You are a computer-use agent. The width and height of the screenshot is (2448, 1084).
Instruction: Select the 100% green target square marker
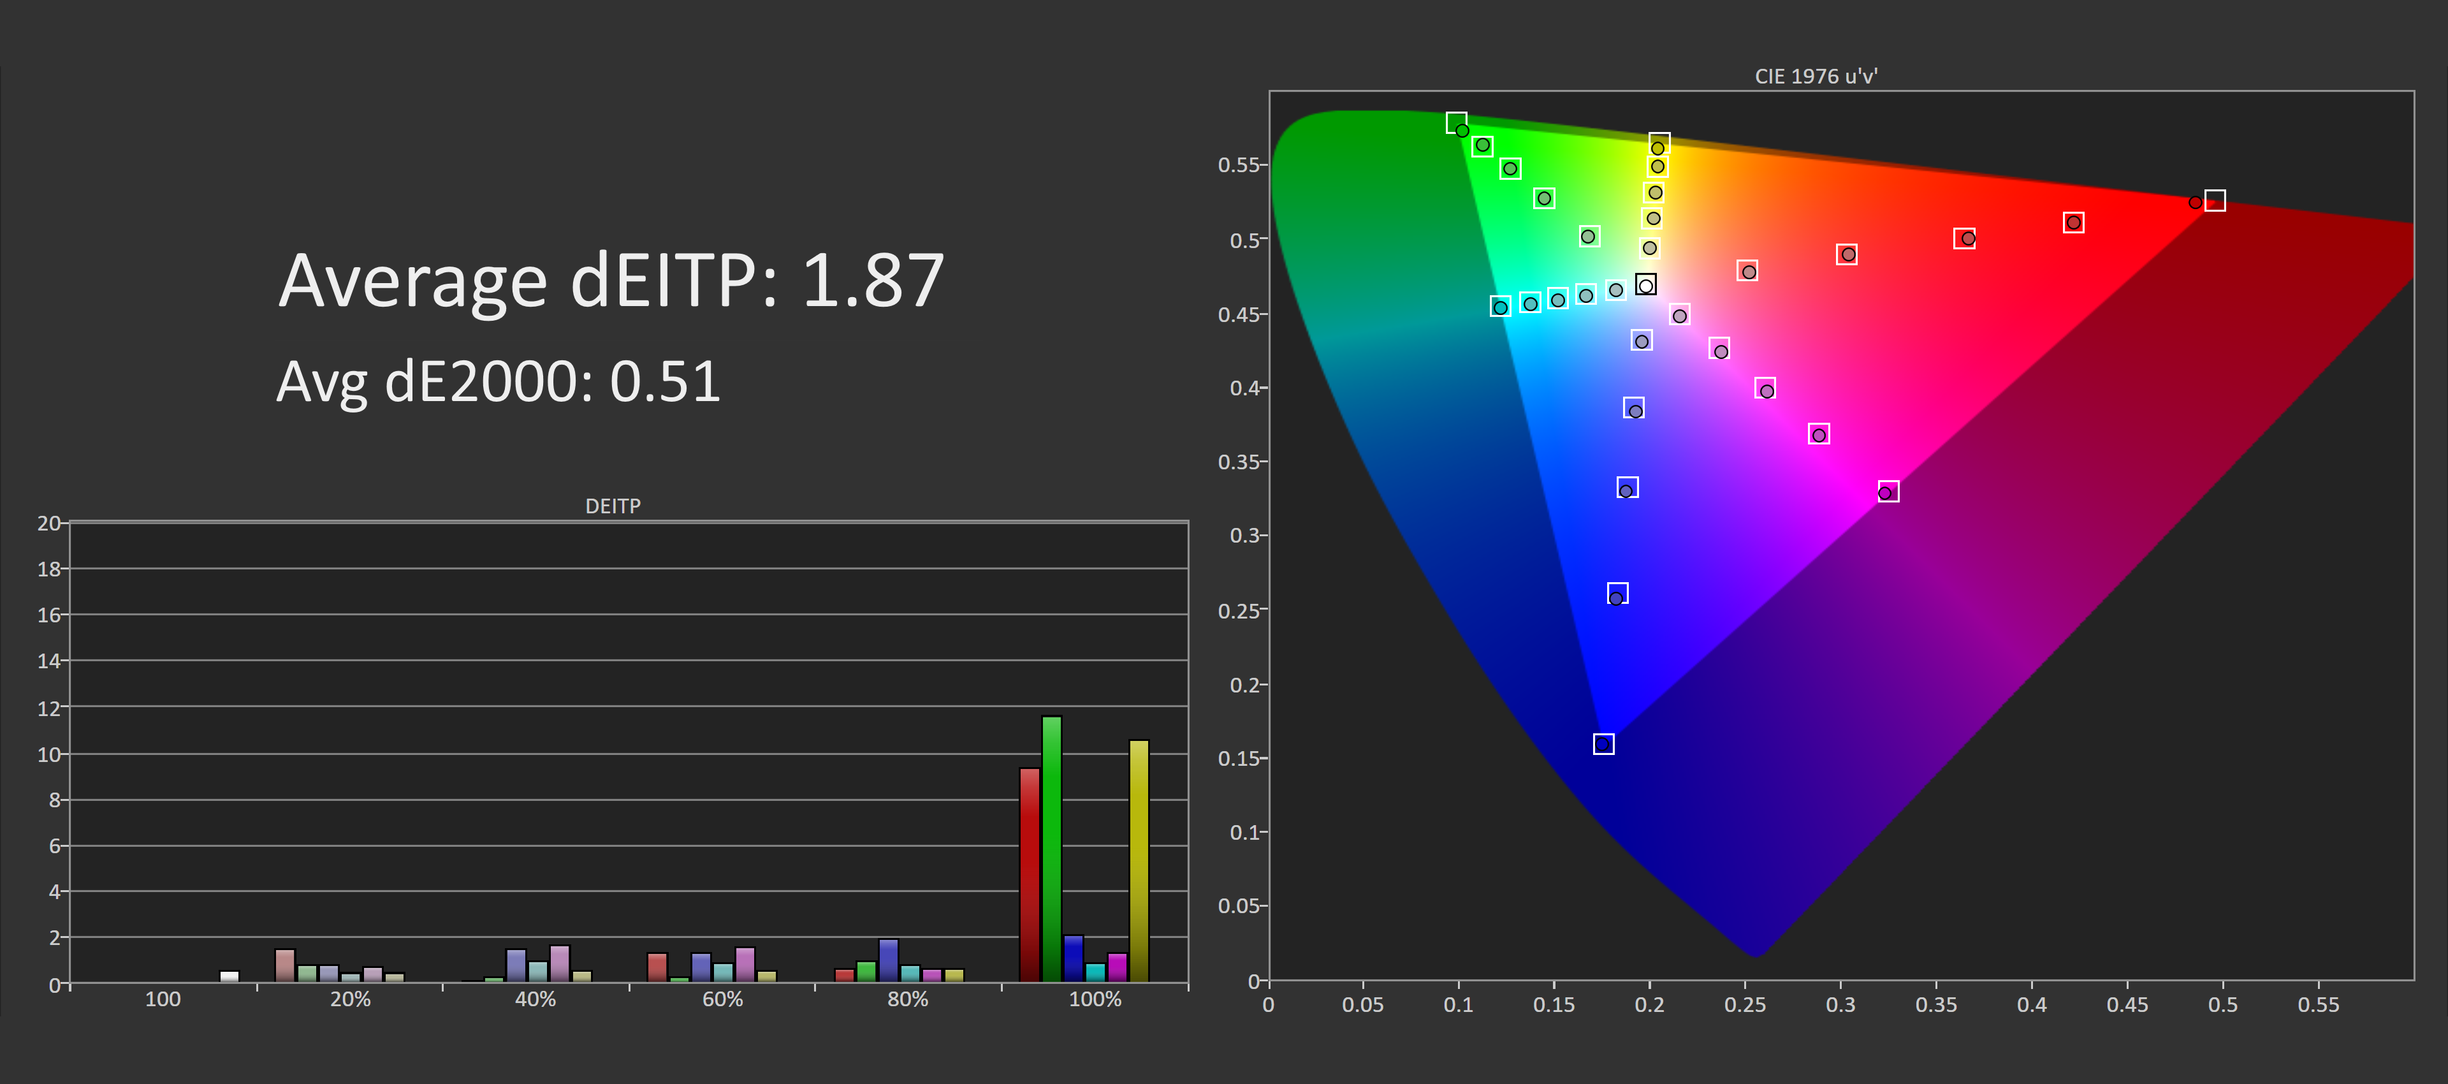tap(1456, 122)
